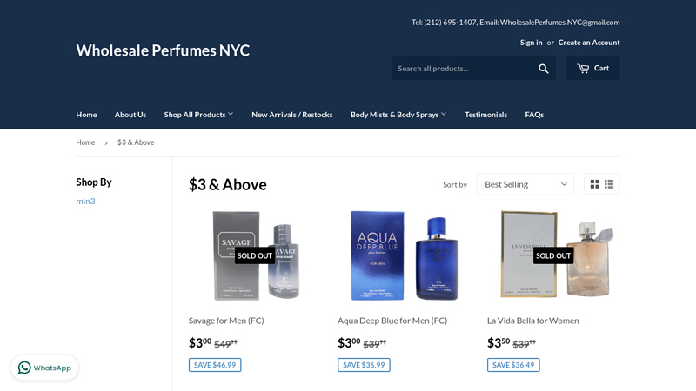Open New Arrivals / Restocks page
696x391 pixels.
click(292, 115)
